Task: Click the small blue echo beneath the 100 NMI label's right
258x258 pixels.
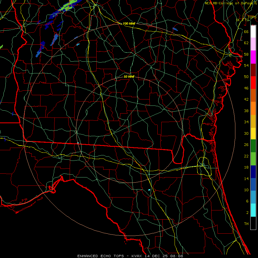Action: coord(175,29)
